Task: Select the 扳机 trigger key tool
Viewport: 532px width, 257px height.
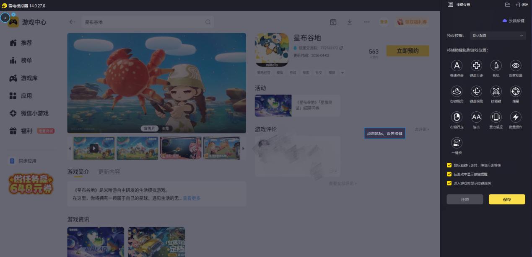Action: [x=496, y=66]
